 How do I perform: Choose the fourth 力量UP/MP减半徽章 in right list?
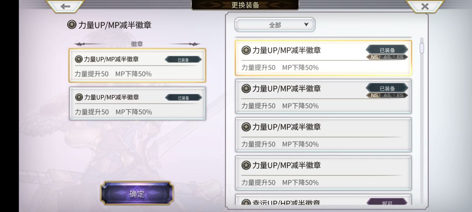pos(323,173)
